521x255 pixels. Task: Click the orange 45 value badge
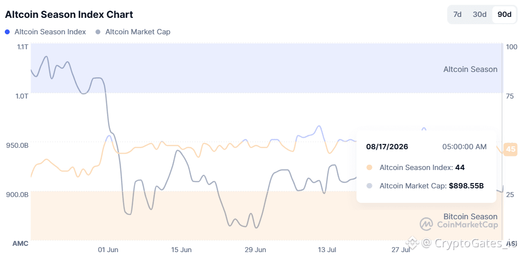click(510, 149)
